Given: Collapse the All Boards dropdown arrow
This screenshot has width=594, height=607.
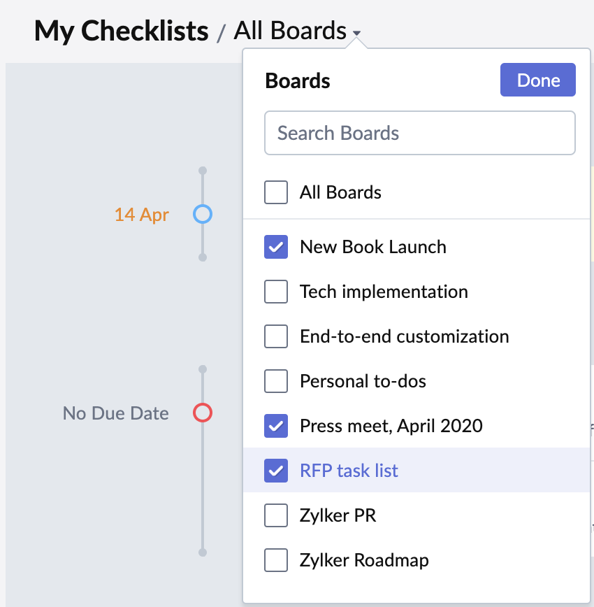Looking at the screenshot, I should [x=357, y=34].
